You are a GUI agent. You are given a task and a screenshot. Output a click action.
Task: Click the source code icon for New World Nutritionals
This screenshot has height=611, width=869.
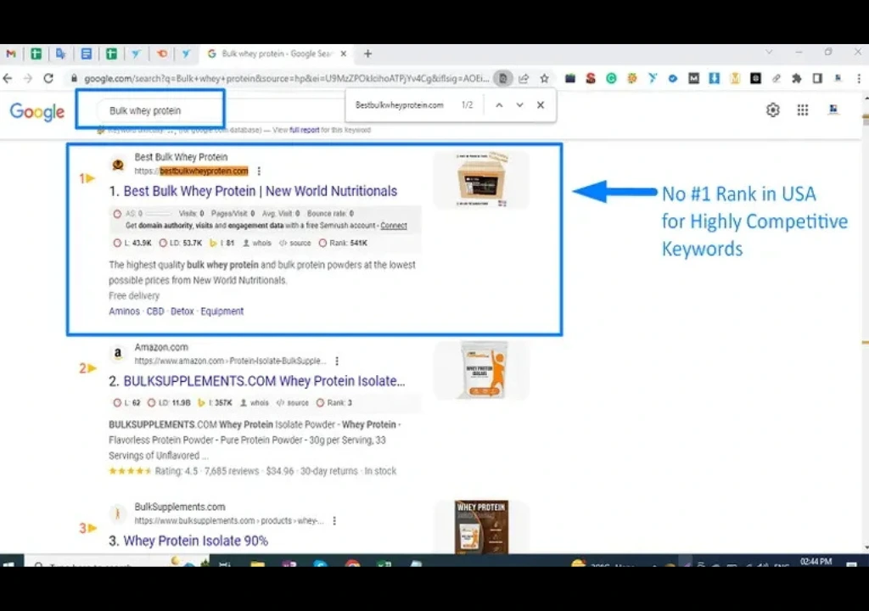point(285,244)
